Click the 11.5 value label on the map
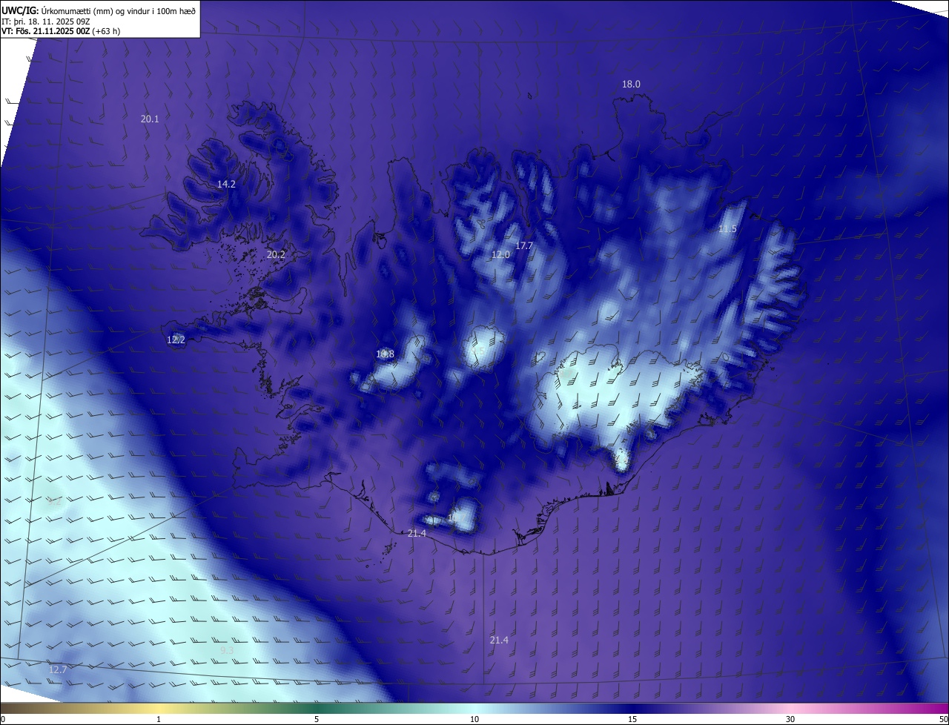The height and width of the screenshot is (725, 949). (727, 229)
